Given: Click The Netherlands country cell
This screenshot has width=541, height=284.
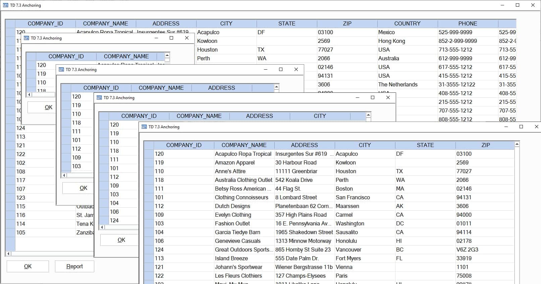Looking at the screenshot, I should [x=398, y=84].
